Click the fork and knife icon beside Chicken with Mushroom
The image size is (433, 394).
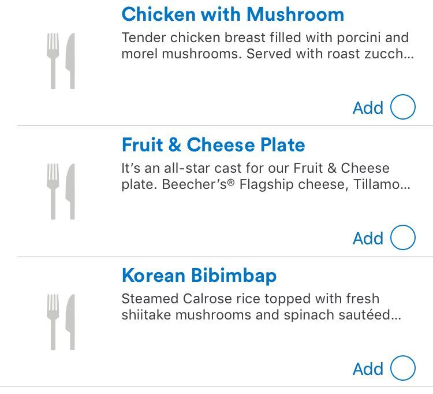(61, 61)
